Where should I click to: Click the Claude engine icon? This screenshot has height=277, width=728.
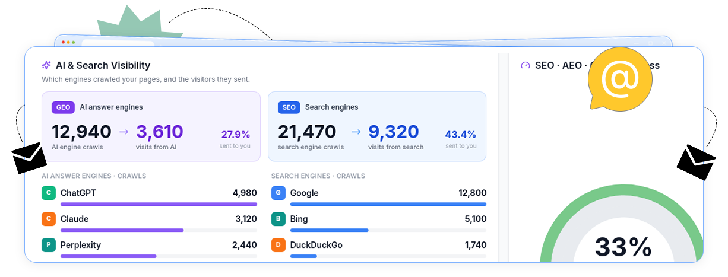[x=48, y=219]
